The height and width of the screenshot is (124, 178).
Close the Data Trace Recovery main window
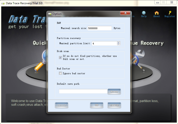172,2
